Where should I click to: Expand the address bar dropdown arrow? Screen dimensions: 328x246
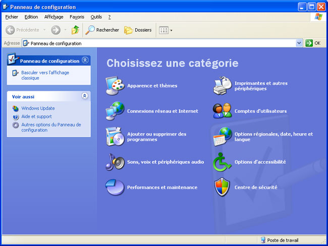coord(299,43)
